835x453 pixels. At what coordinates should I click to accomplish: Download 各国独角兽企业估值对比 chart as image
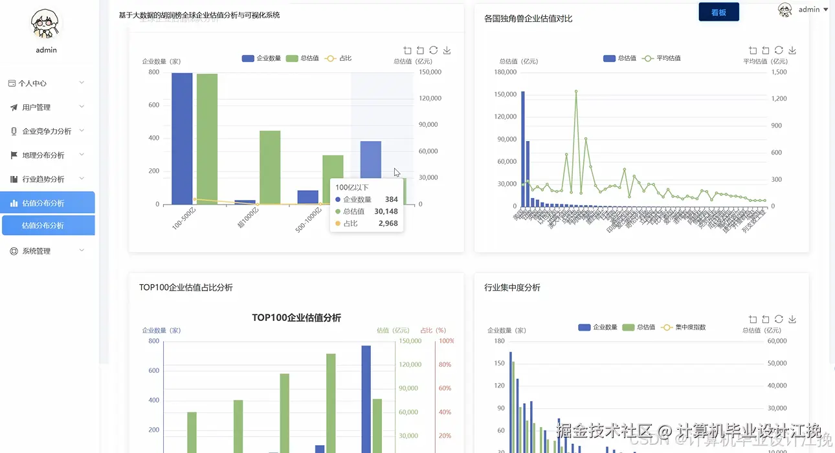tap(792, 50)
